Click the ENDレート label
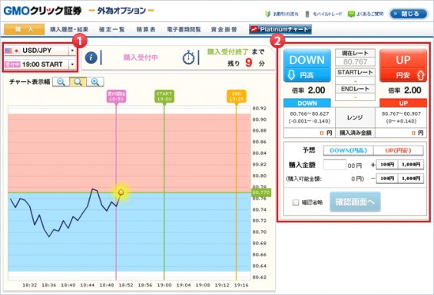This screenshot has height=295, width=434. click(x=355, y=89)
